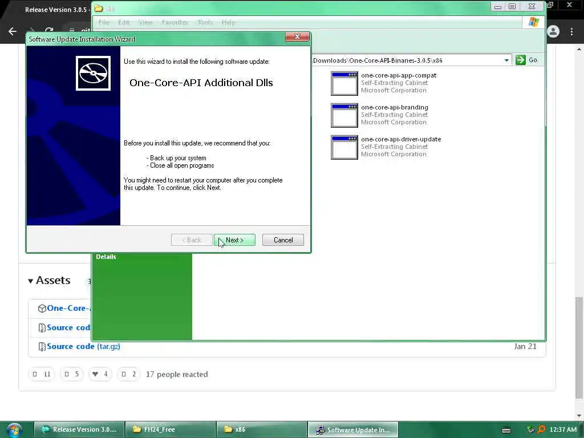Click the reaction button showing 11
584x438 pixels.
click(42, 374)
